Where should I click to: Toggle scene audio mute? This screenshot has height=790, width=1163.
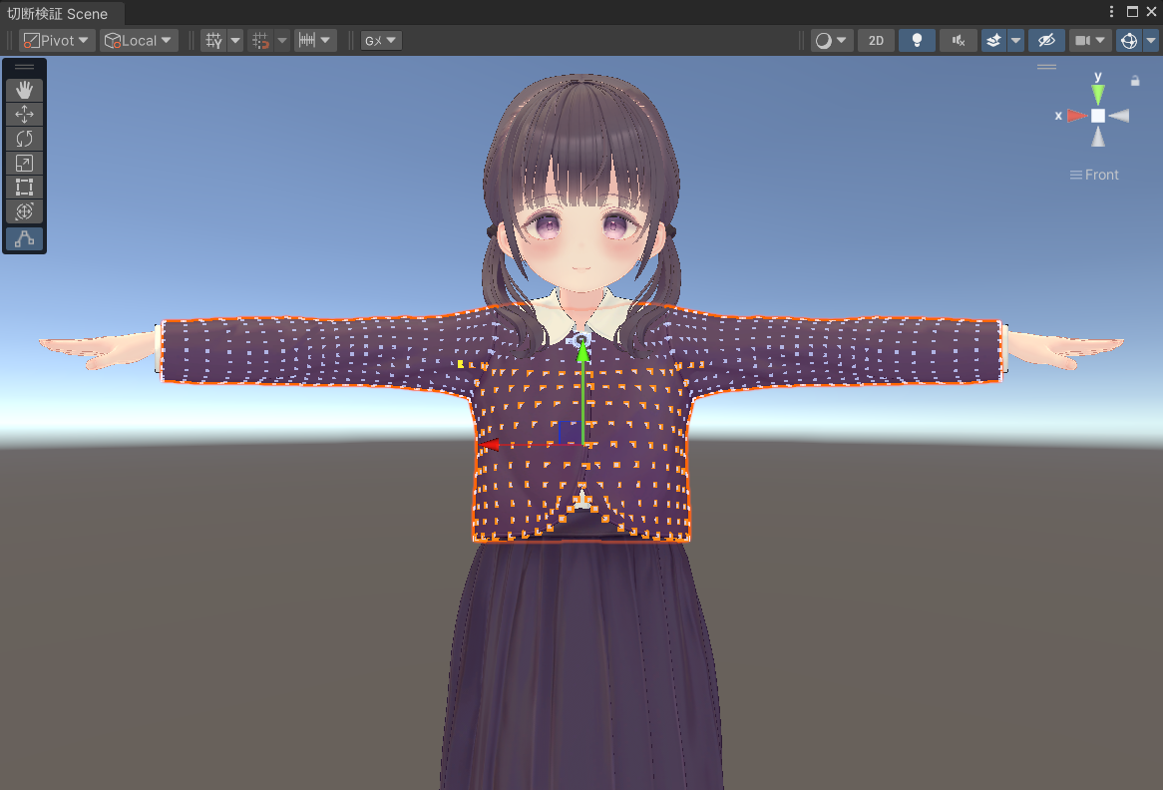(959, 40)
